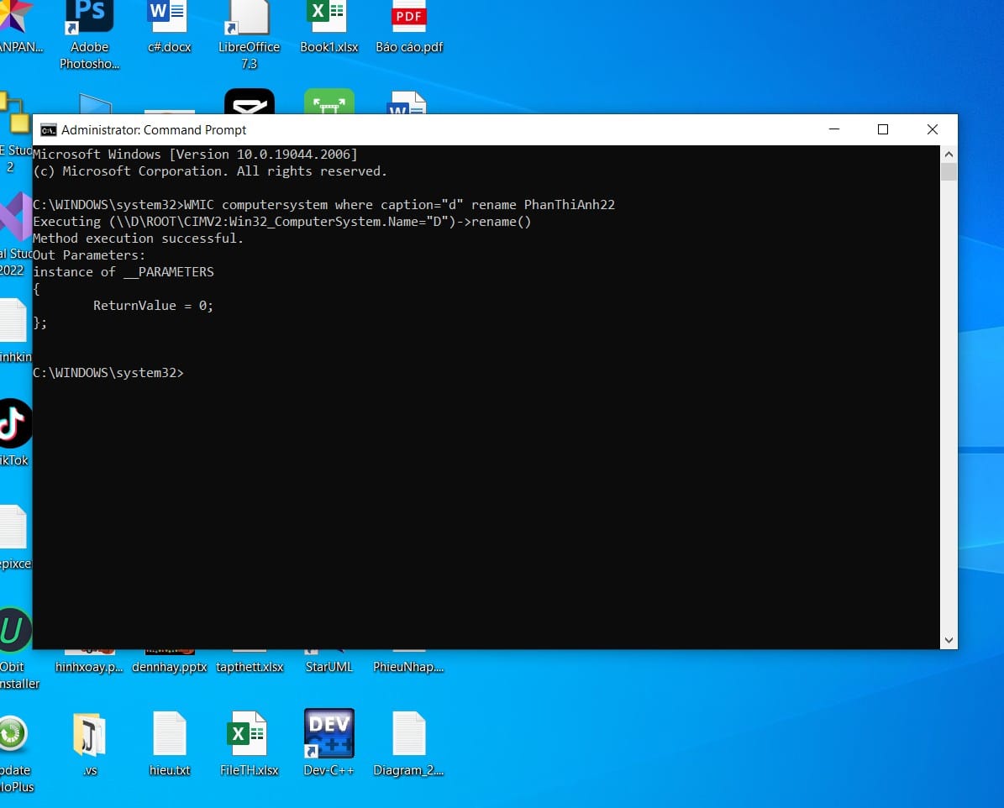Click the WMIC computersystem rename command line
Viewport: 1004px width, 808px height.
(x=324, y=205)
